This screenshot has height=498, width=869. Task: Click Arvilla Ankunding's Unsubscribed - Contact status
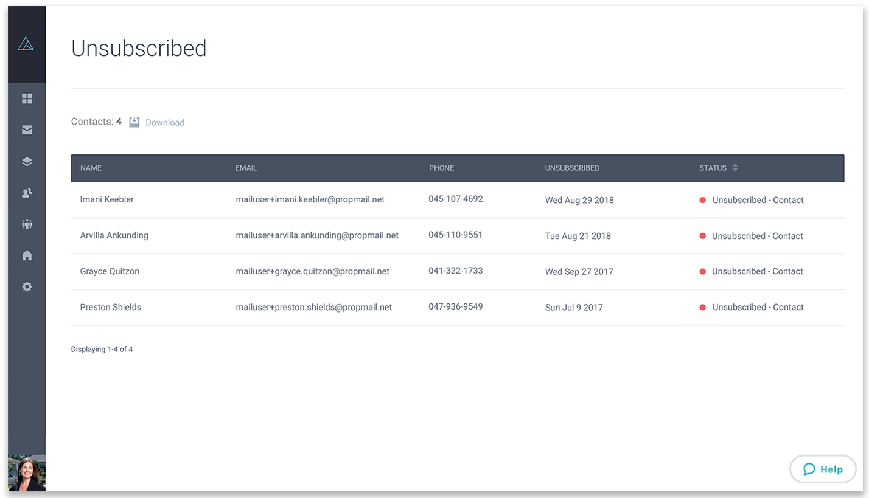click(x=758, y=236)
